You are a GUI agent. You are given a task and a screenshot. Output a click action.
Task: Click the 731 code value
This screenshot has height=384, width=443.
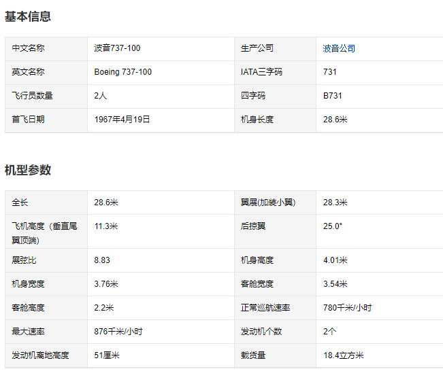(x=330, y=72)
